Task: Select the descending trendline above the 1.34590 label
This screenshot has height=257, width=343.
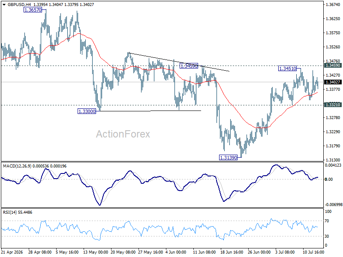Action: 179,62
